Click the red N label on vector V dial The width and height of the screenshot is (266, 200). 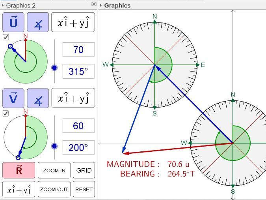[26, 111]
